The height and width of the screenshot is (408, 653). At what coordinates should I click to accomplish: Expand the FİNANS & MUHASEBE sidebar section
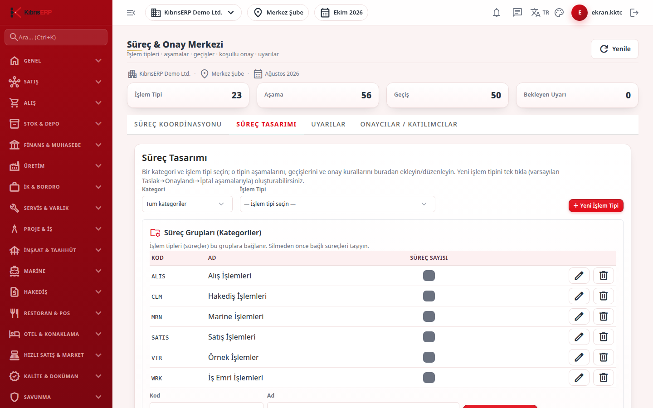tap(56, 145)
